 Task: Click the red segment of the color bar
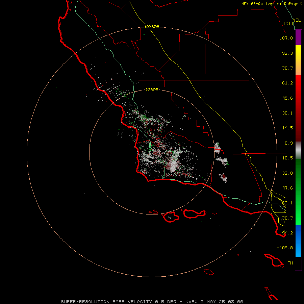[x=298, y=108]
